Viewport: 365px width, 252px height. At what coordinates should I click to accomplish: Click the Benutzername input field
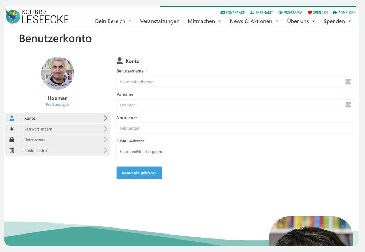[x=236, y=82]
